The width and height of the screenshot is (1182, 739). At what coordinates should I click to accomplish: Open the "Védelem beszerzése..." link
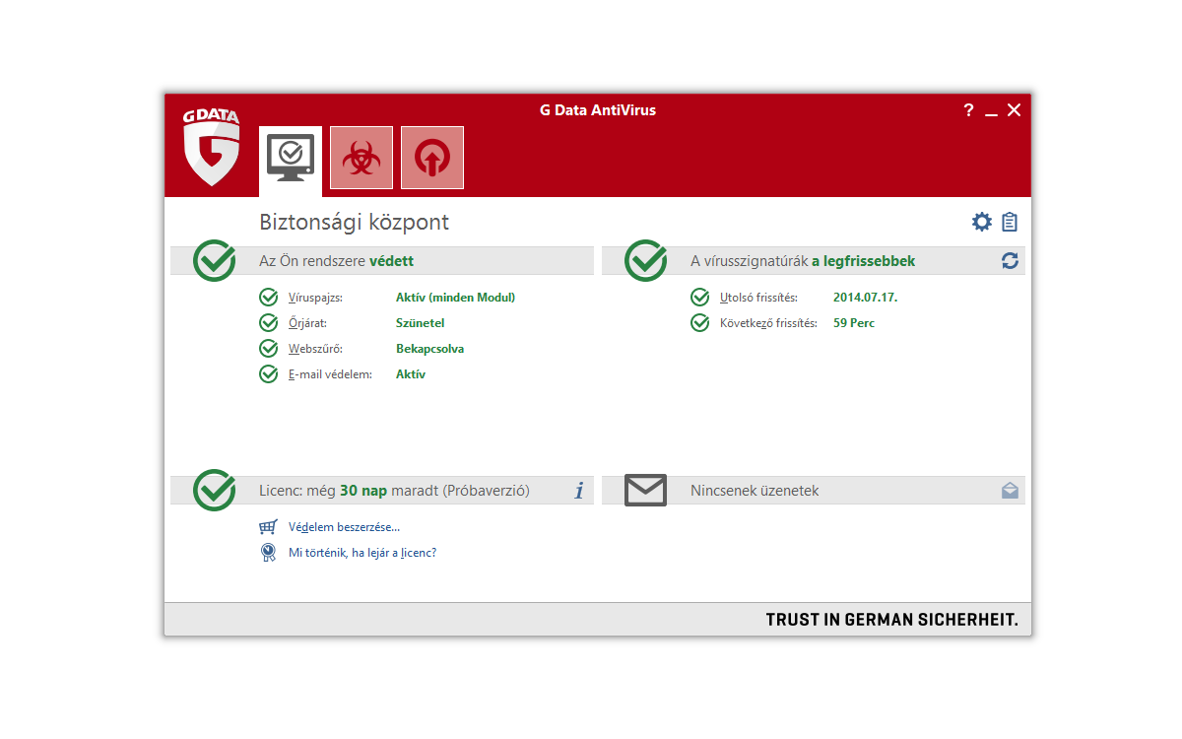pos(344,527)
